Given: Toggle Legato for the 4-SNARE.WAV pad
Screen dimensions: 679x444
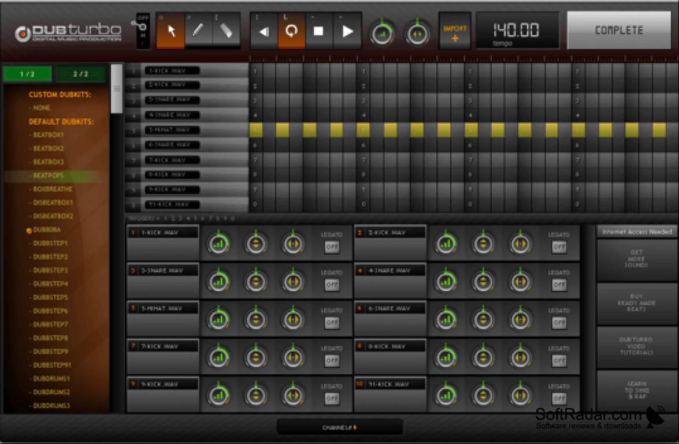Looking at the screenshot, I should (x=559, y=285).
